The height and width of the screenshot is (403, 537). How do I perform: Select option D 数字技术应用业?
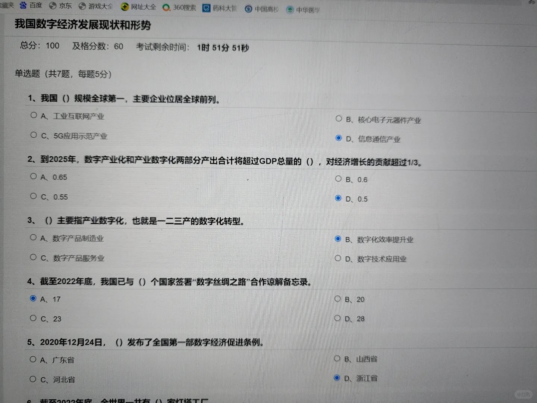pyautogui.click(x=338, y=258)
